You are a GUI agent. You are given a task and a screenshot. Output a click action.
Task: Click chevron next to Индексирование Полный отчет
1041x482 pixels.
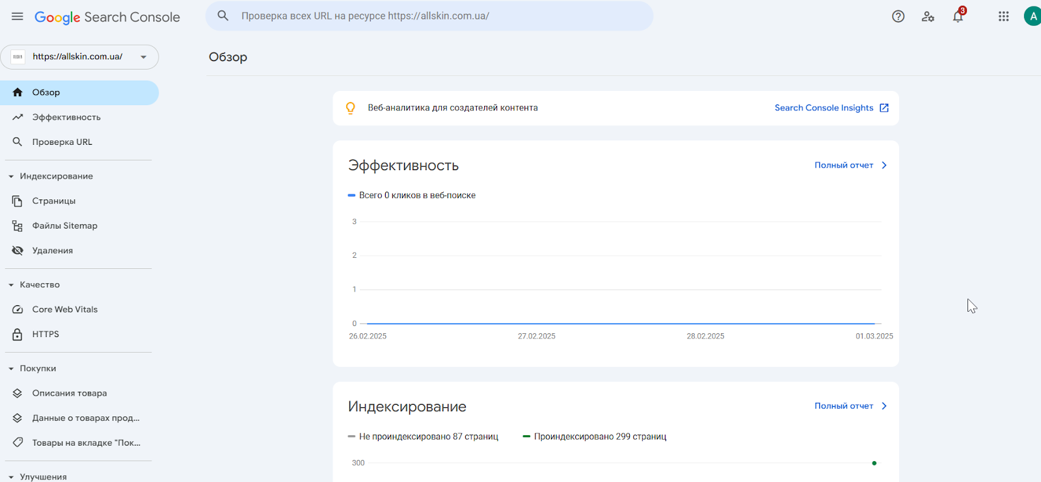click(884, 406)
